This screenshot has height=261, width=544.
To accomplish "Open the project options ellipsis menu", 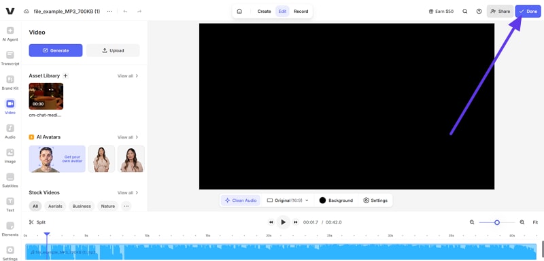I will click(109, 12).
